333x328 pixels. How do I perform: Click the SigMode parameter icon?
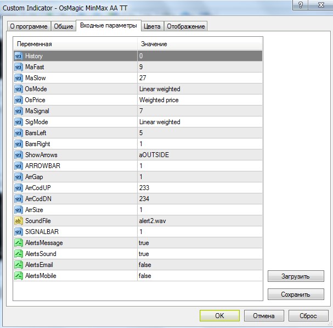[19, 122]
